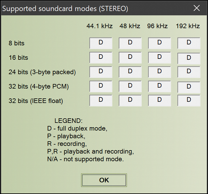
Task: Close the Supported soundcard modes dialog
Action: point(196,8)
